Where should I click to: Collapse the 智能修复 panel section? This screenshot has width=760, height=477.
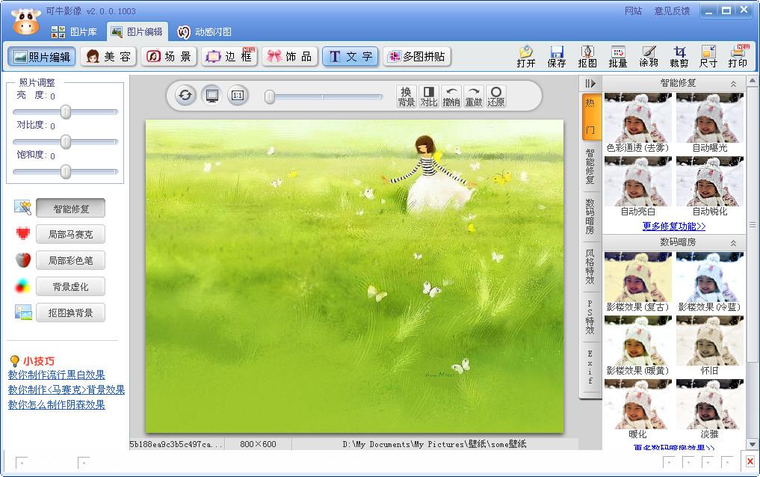pyautogui.click(x=733, y=84)
